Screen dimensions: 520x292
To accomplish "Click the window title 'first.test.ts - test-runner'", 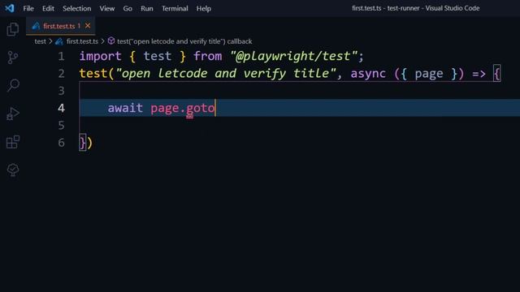I will coord(386,8).
